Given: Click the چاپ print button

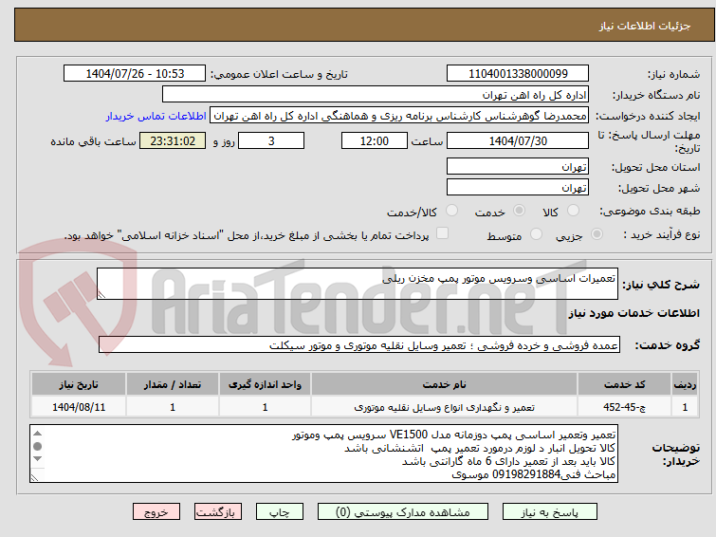Looking at the screenshot, I should pyautogui.click(x=279, y=512).
